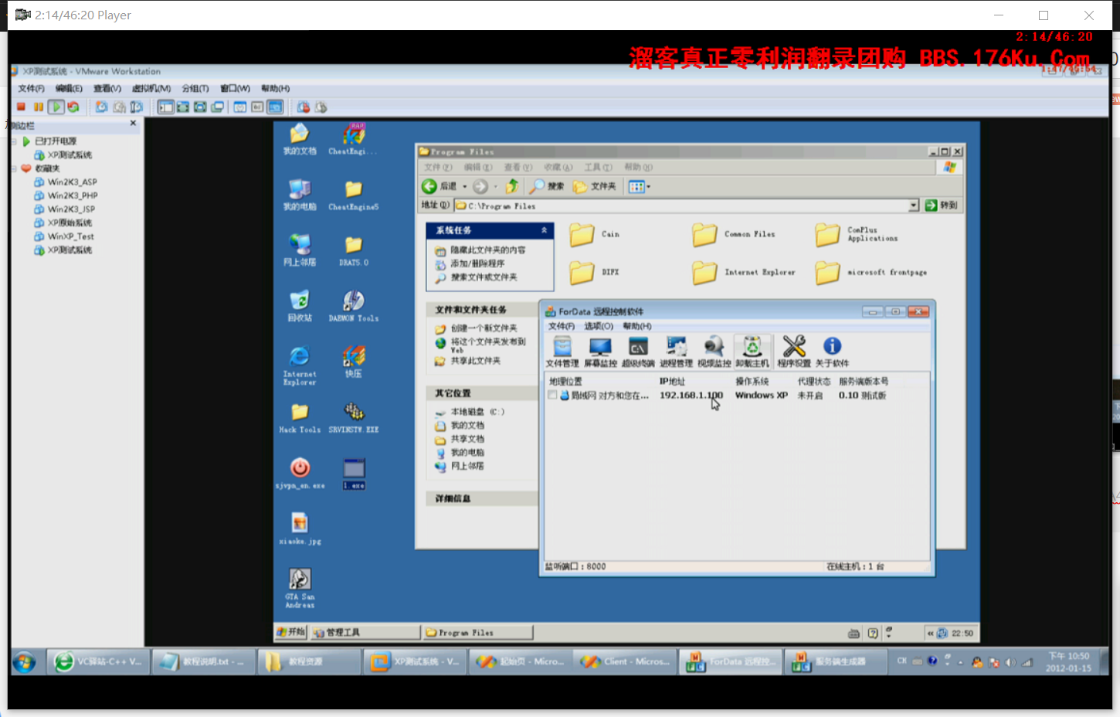Viewport: 1120px width, 717px height.
Task: Click VMware green power on icon
Action: (x=56, y=107)
